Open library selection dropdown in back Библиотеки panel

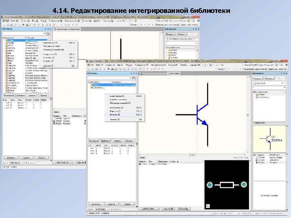pos(194,39)
